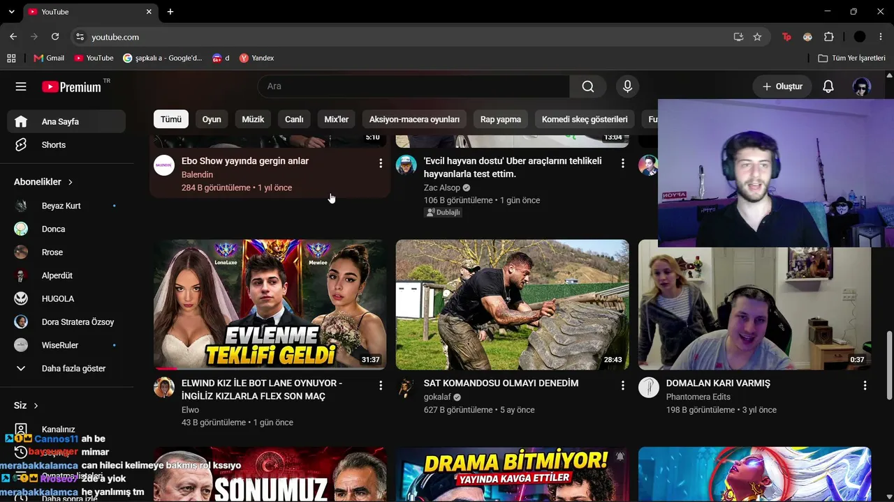
Task: Click the Oluştur button
Action: pyautogui.click(x=782, y=86)
